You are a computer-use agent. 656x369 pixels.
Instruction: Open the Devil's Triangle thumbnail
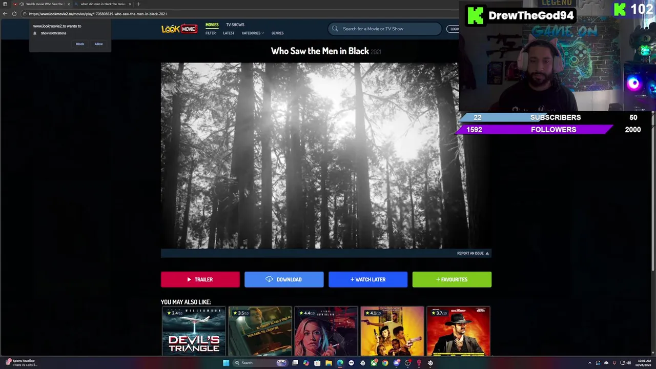pyautogui.click(x=194, y=331)
